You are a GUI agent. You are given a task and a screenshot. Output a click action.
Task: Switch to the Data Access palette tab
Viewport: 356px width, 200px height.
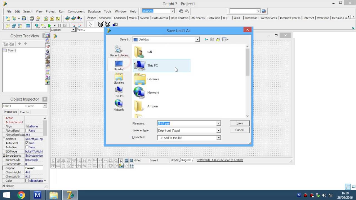(160, 18)
